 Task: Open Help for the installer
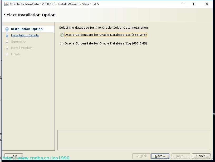tap(14, 156)
